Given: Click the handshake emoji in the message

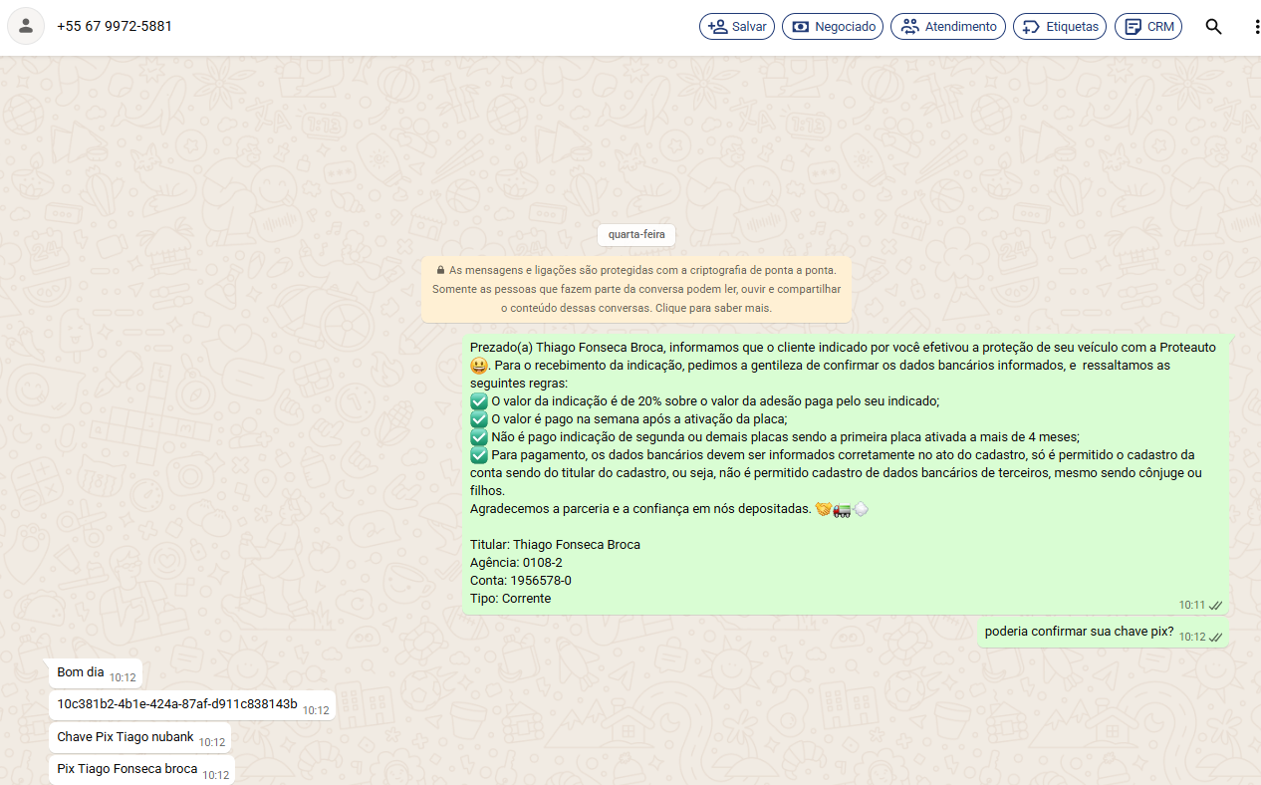Looking at the screenshot, I should [823, 509].
